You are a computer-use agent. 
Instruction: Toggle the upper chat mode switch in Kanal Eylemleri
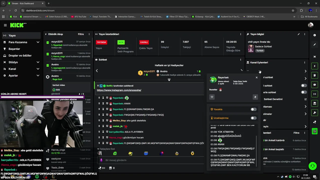pos(304,85)
